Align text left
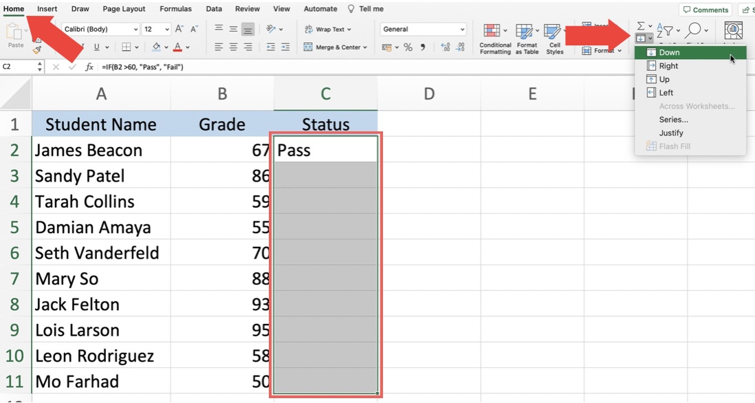755x403 pixels. [219, 47]
